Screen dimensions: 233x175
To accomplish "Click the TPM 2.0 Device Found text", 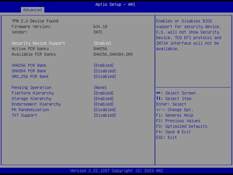I will click(x=35, y=21).
